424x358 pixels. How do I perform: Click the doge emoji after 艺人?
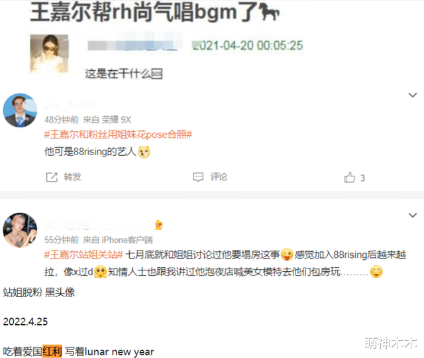click(144, 152)
